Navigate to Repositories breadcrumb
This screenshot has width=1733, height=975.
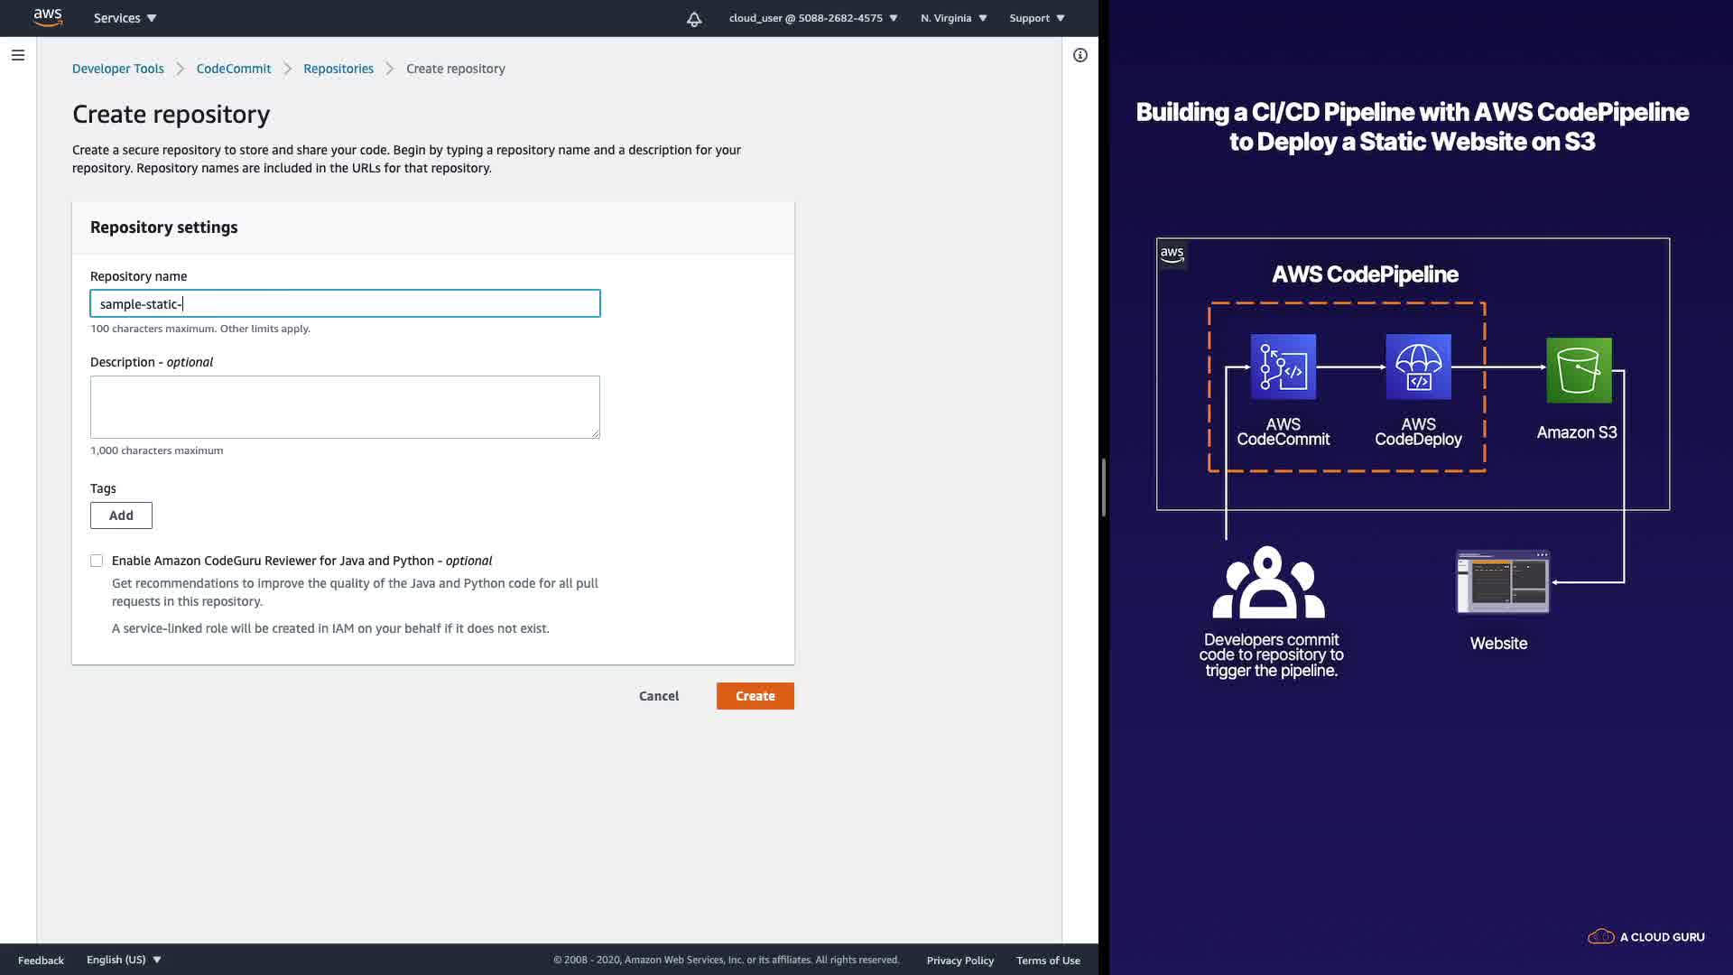(x=338, y=69)
